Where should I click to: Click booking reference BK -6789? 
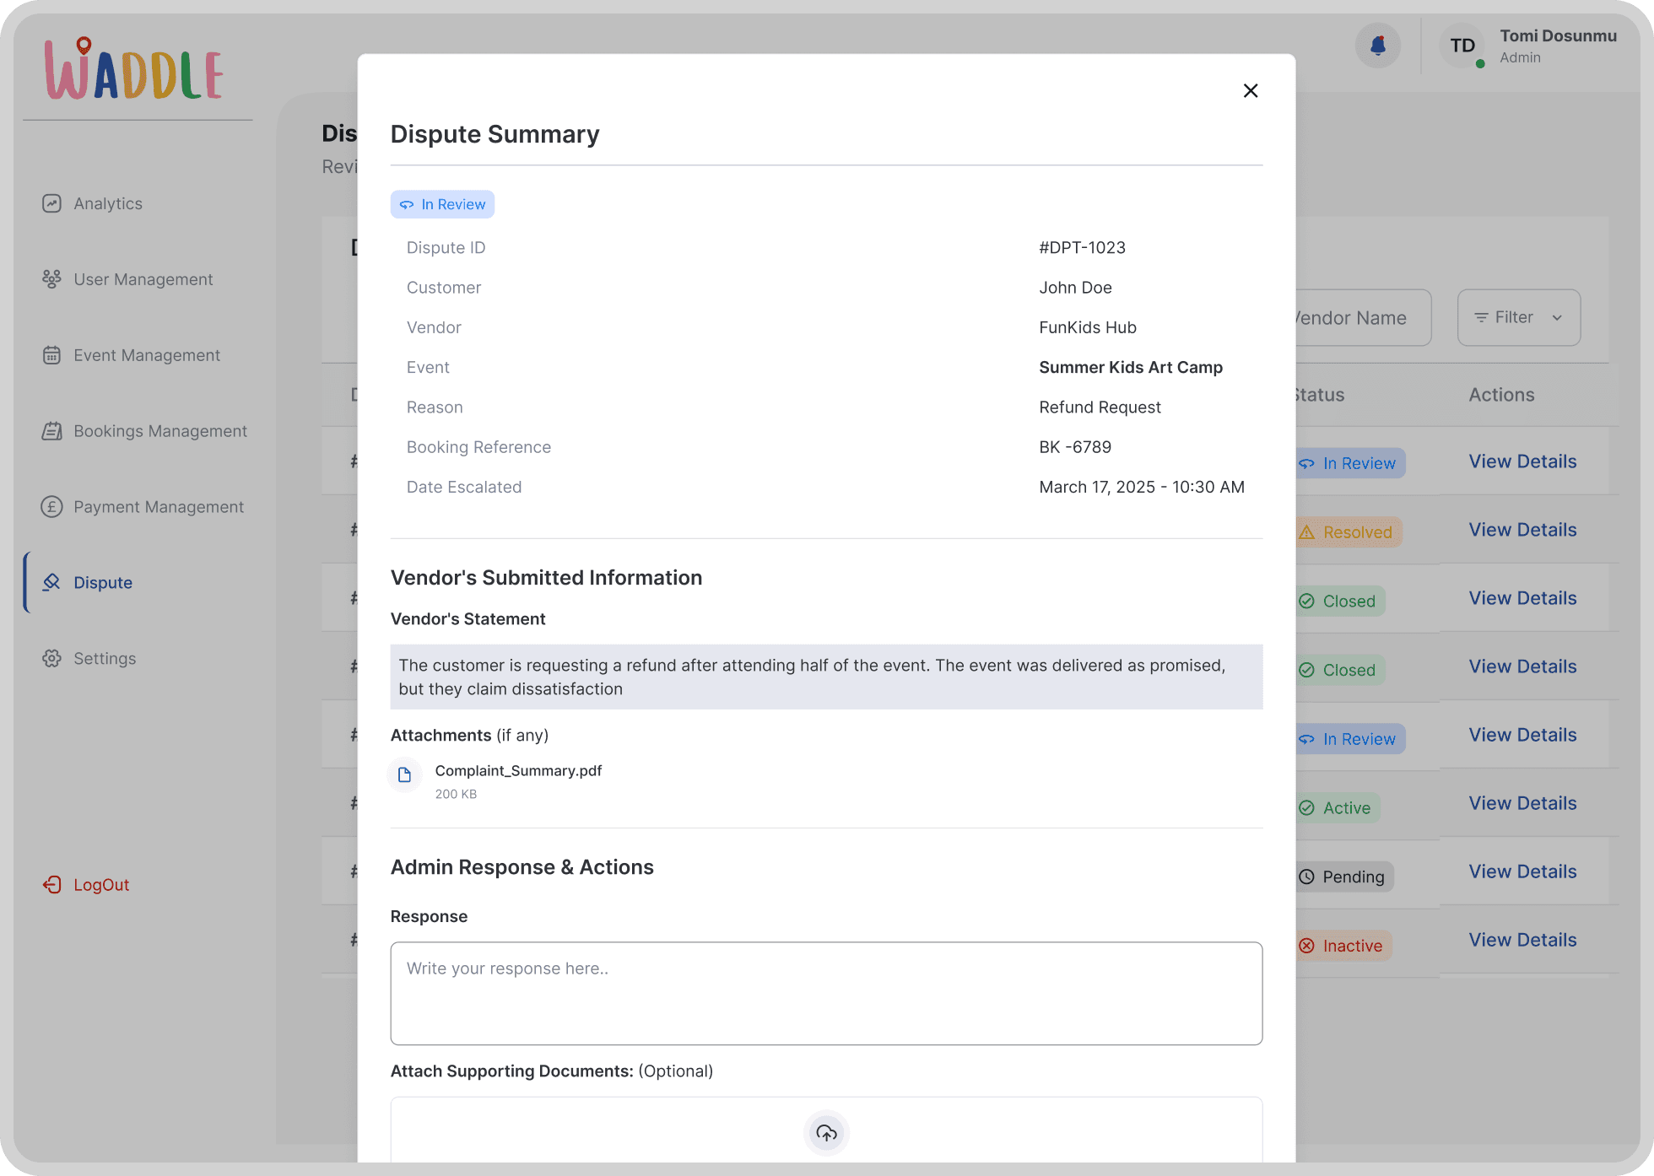point(1075,447)
